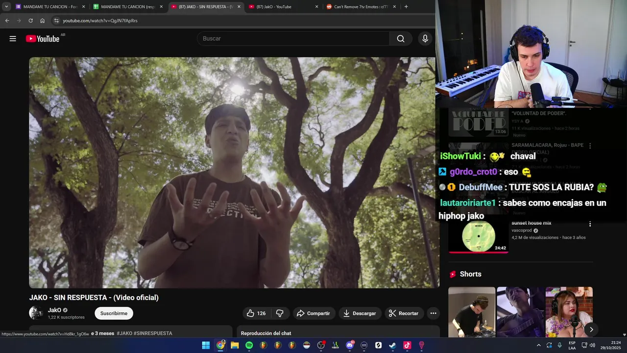Open Discord from the taskbar

click(350, 345)
